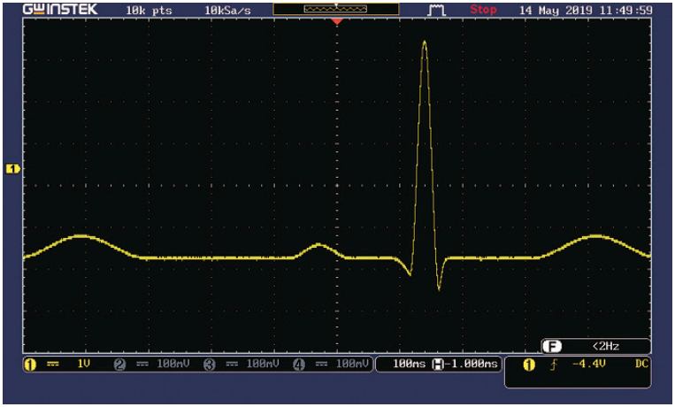Click the channel 4 DC coupling symbol

(321, 364)
